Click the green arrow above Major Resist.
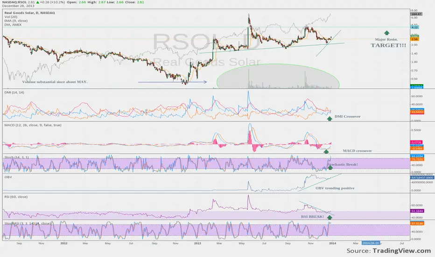Screen dimensions: 435x257 (386, 33)
